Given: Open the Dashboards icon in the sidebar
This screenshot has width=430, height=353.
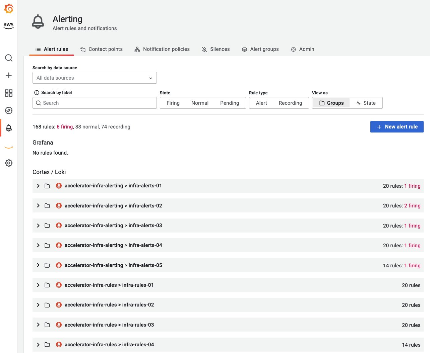Looking at the screenshot, I should pos(8,93).
